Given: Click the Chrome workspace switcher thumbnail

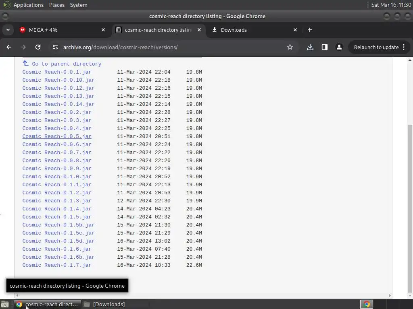Looking at the screenshot, I should pos(366,304).
